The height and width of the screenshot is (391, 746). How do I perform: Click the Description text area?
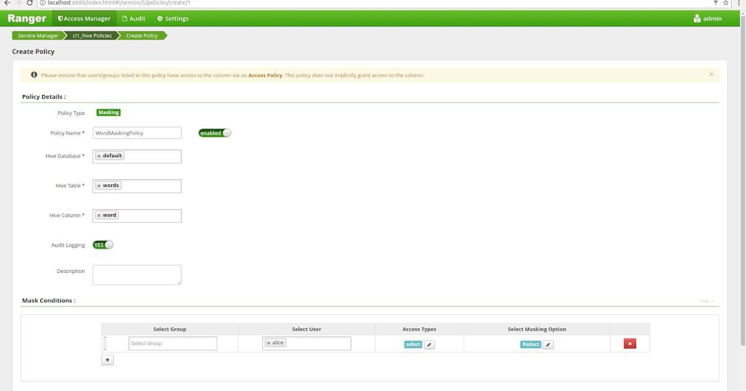(137, 274)
